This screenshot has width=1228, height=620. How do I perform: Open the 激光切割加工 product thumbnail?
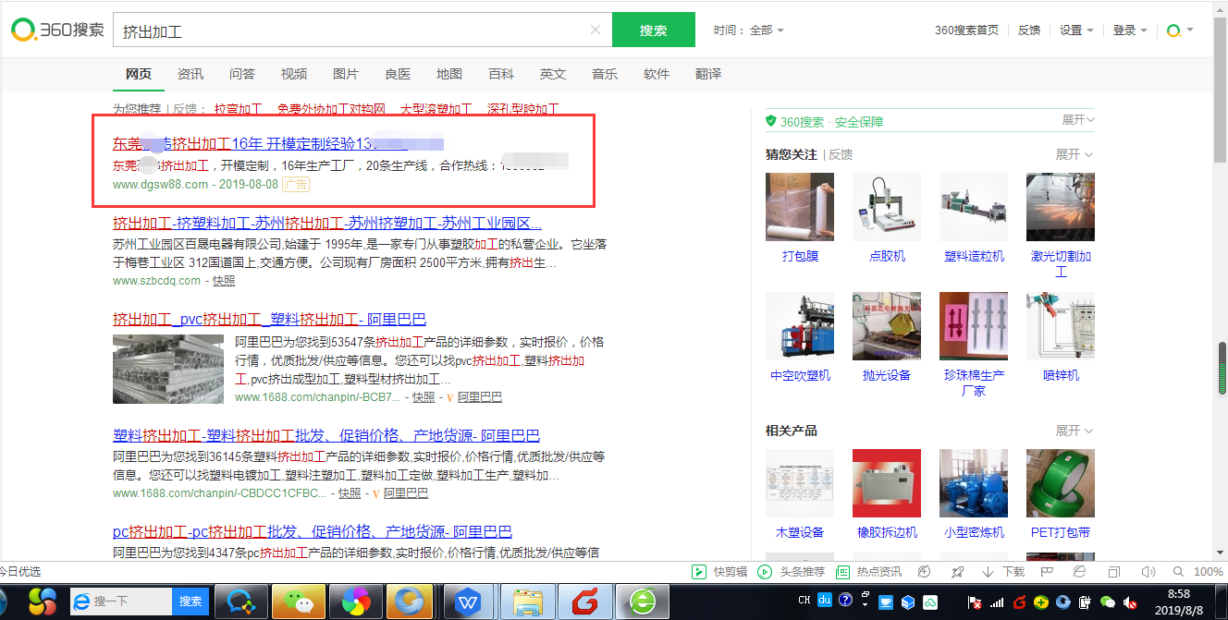[x=1061, y=207]
